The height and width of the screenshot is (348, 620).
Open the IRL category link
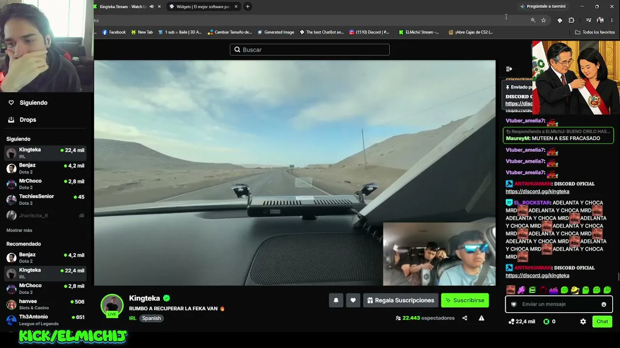133,319
